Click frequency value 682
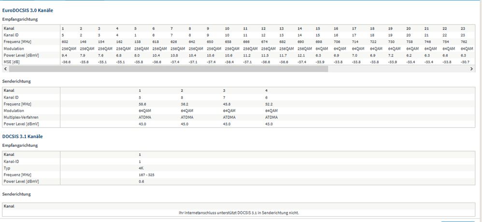482x222 pixels. 283,42
